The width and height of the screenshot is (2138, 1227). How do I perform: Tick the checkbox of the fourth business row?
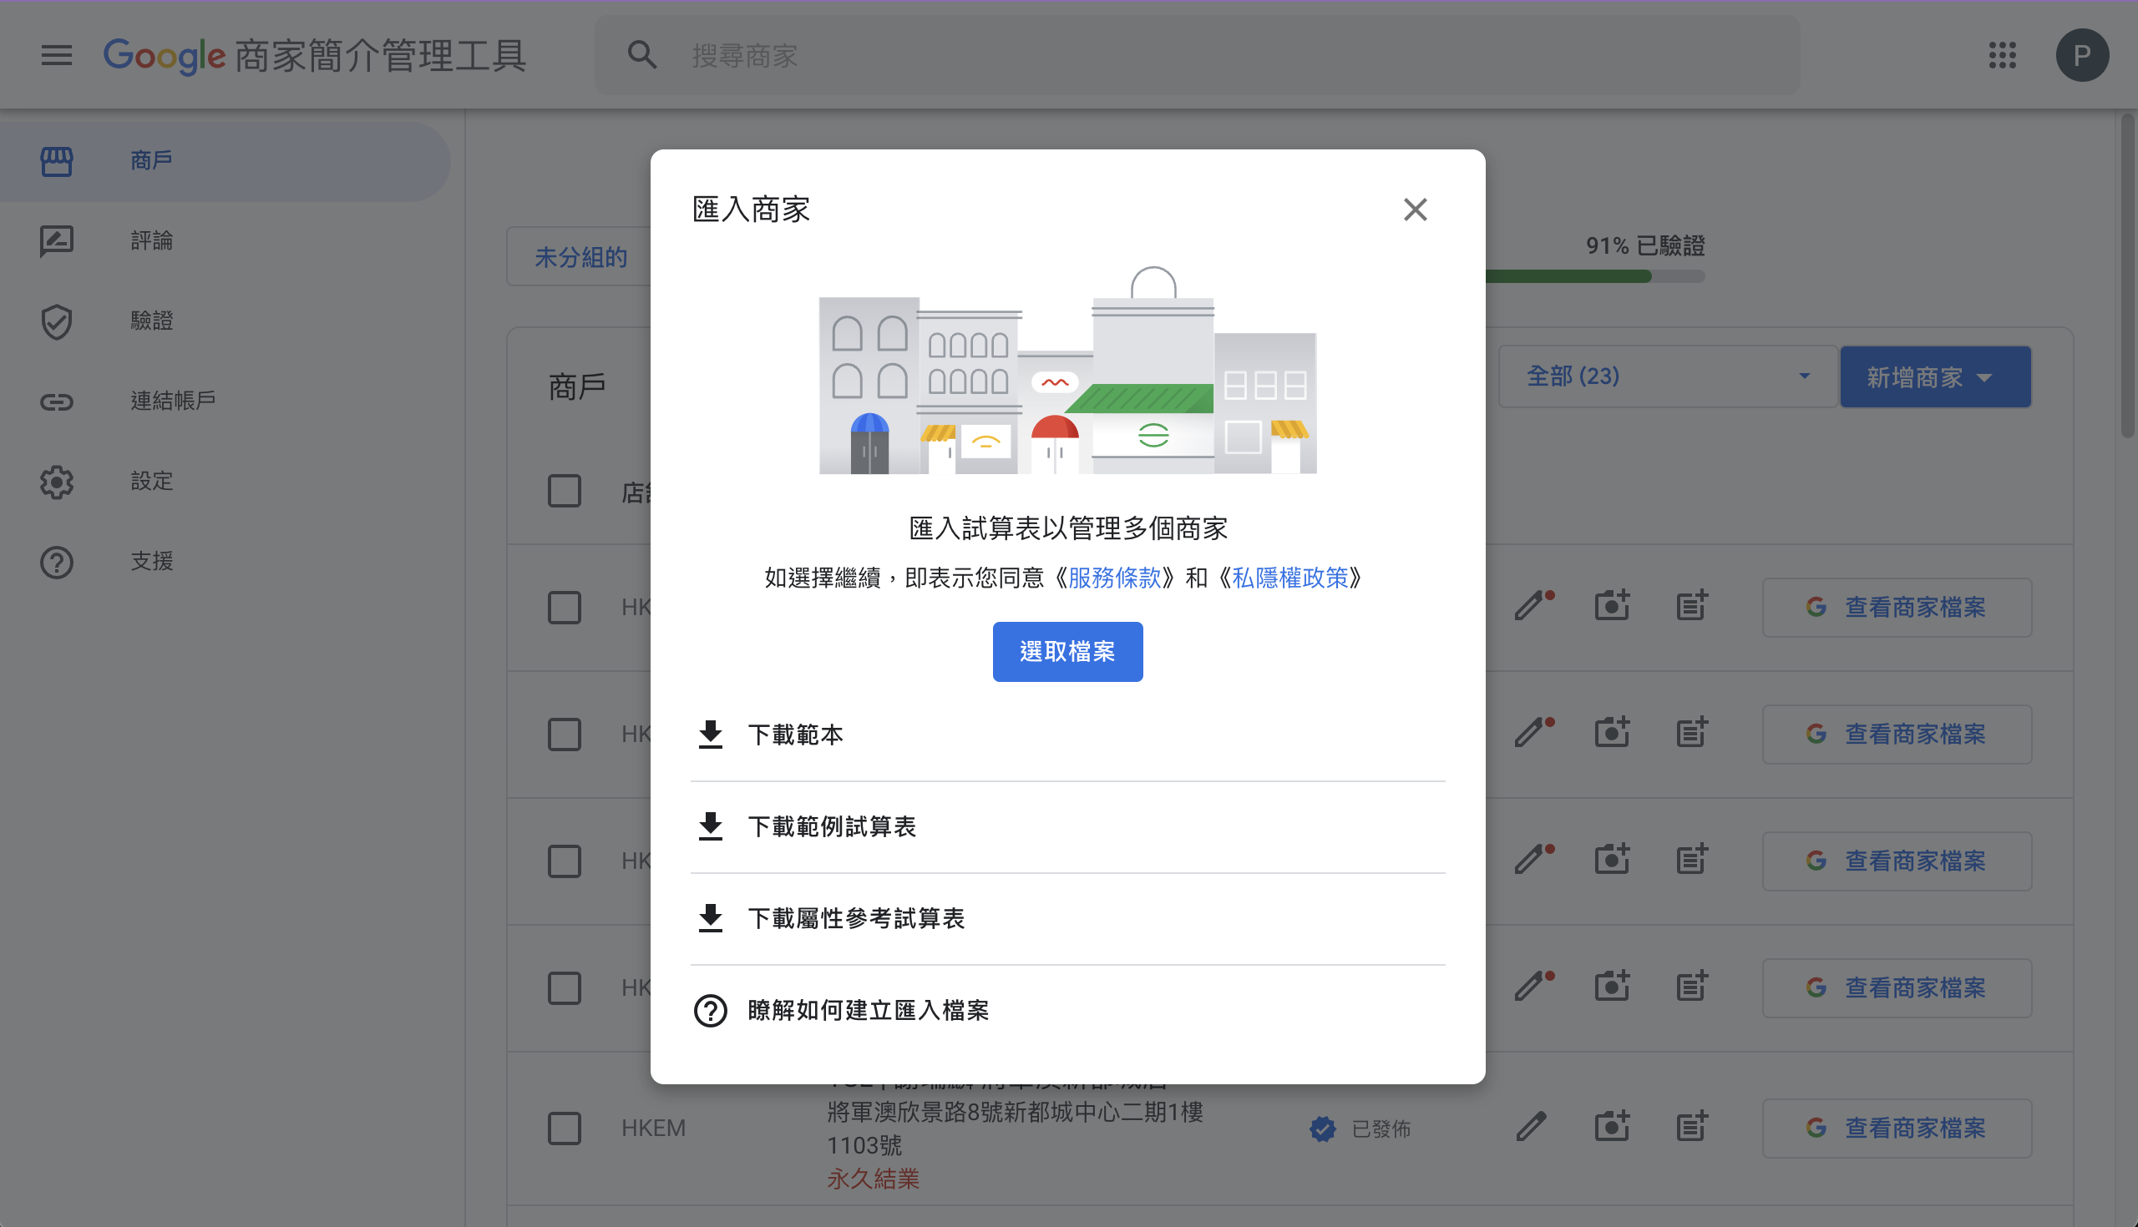[x=564, y=988]
